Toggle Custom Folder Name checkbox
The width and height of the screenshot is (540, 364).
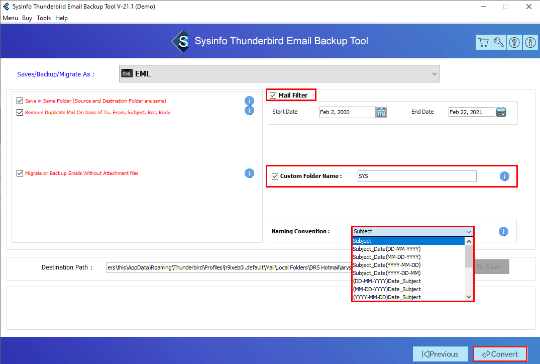[x=275, y=176]
